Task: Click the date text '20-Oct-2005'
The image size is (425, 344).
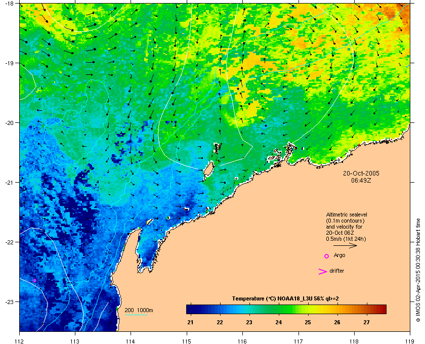Action: tap(361, 173)
